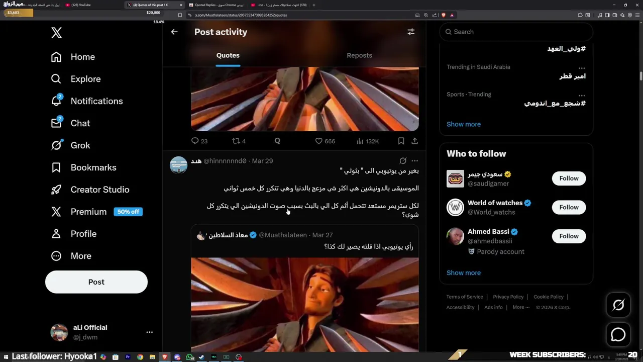
Task: Click the X logo in sidebar
Action: click(x=56, y=33)
